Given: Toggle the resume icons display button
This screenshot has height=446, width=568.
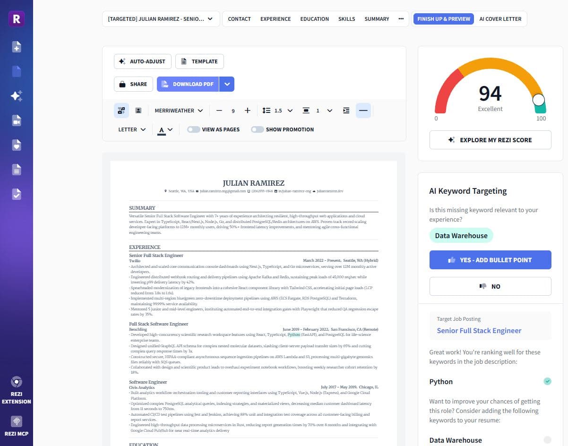Looking at the screenshot, I should point(121,111).
